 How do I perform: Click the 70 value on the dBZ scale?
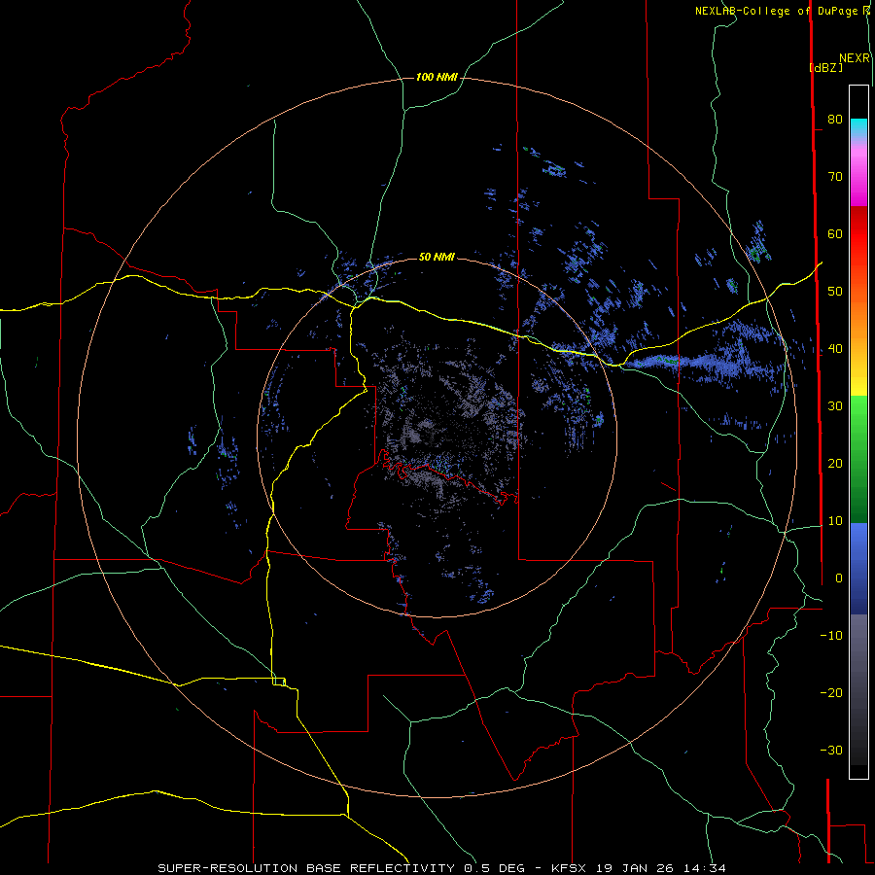point(835,176)
